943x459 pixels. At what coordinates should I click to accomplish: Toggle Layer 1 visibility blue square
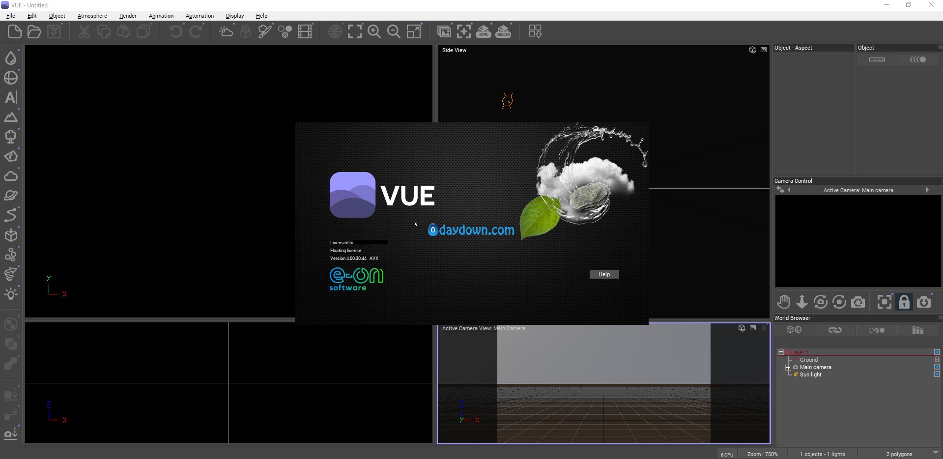coord(937,352)
